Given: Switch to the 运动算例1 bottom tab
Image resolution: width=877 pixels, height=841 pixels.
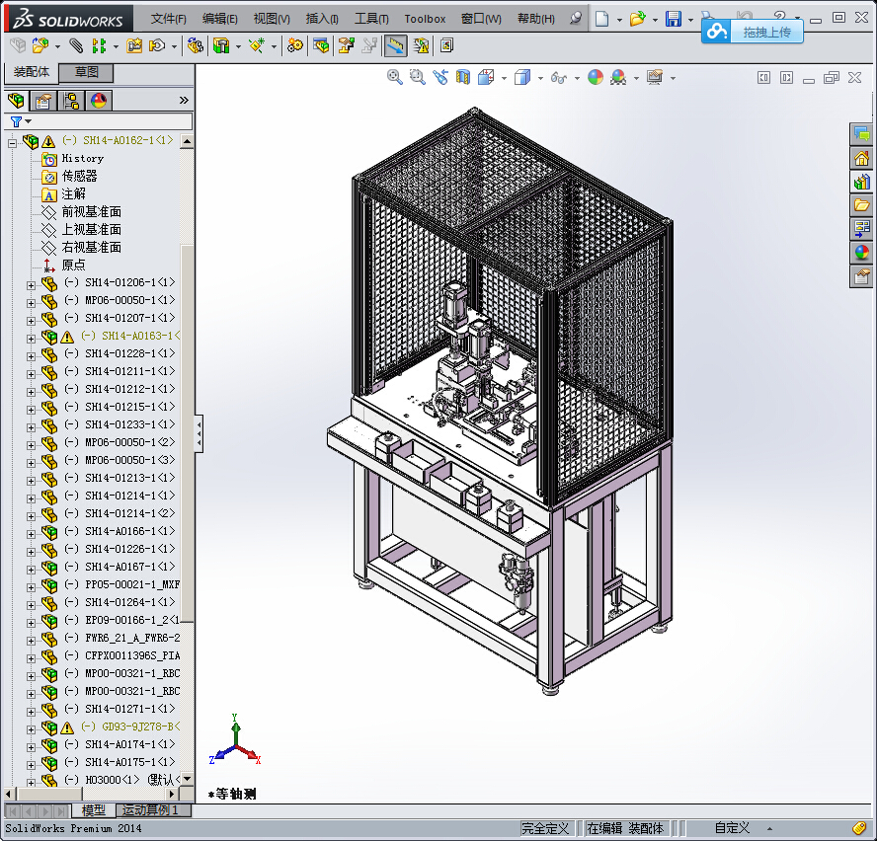Looking at the screenshot, I should coord(150,810).
